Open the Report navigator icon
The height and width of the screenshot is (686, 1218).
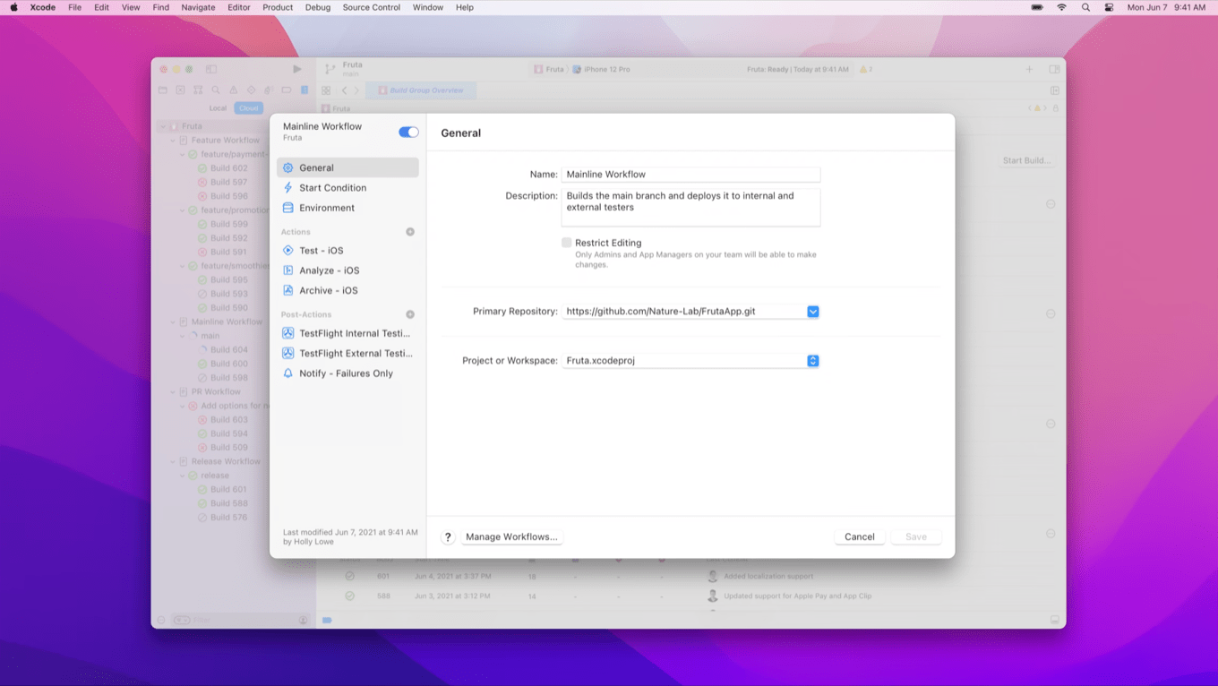304,90
